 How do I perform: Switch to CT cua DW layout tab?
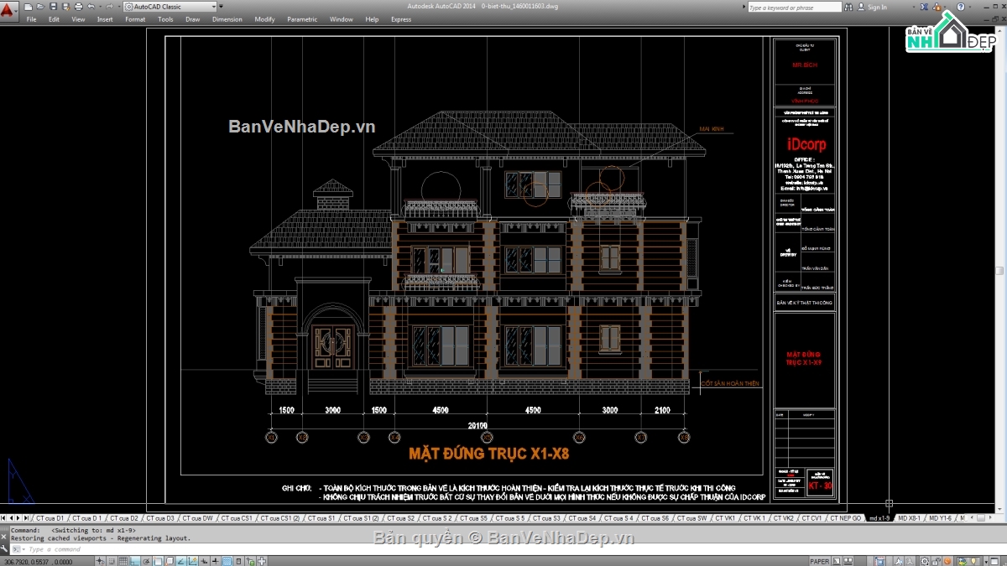coord(197,518)
